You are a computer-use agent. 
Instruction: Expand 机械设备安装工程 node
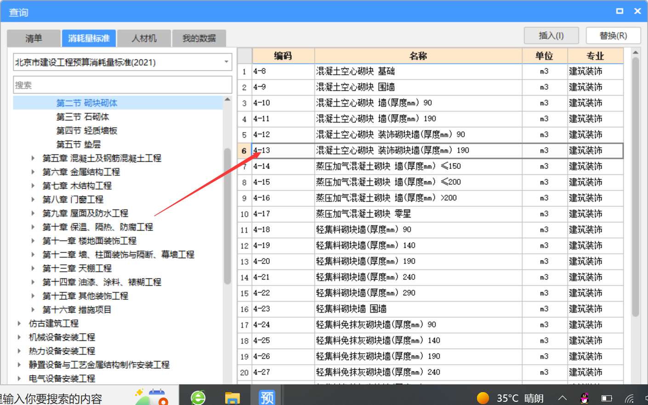(19, 337)
